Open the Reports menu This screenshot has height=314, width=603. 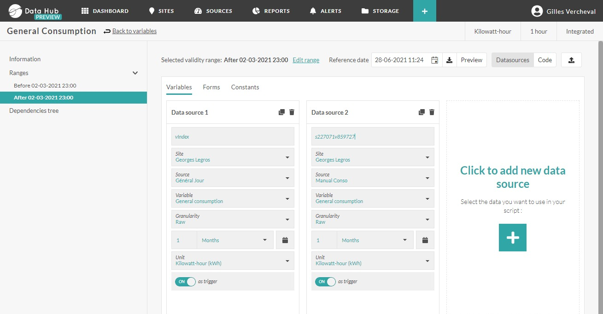coord(271,11)
